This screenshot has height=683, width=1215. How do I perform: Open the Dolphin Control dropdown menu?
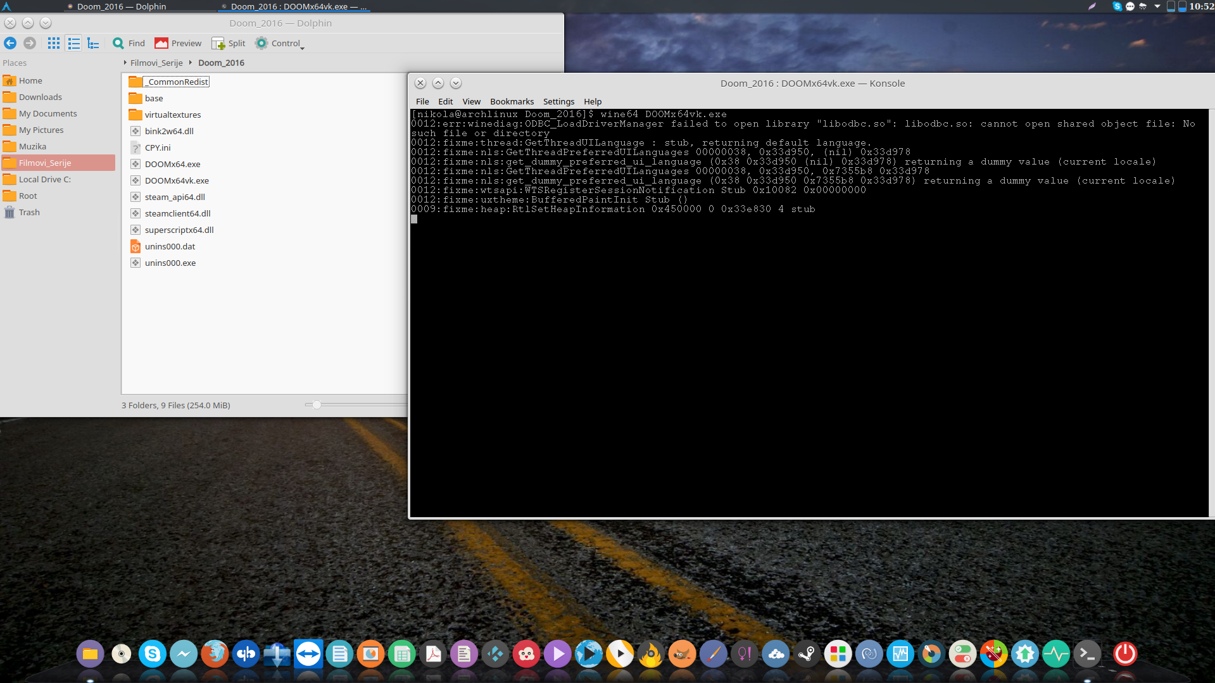[279, 43]
